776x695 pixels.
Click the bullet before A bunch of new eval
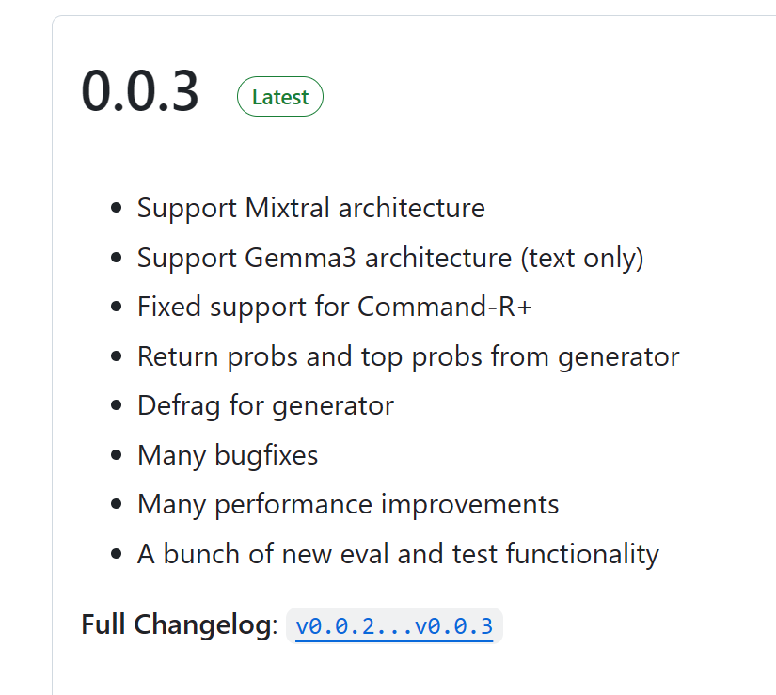117,554
